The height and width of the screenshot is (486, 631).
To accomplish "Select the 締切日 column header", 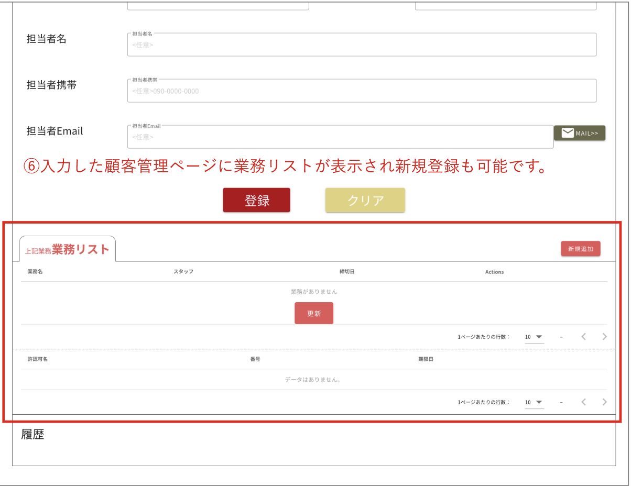I will (347, 272).
